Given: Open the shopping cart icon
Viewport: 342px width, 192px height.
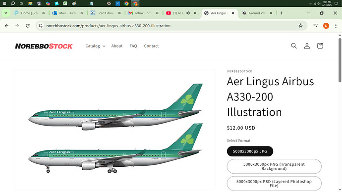Looking at the screenshot, I should coord(320,46).
